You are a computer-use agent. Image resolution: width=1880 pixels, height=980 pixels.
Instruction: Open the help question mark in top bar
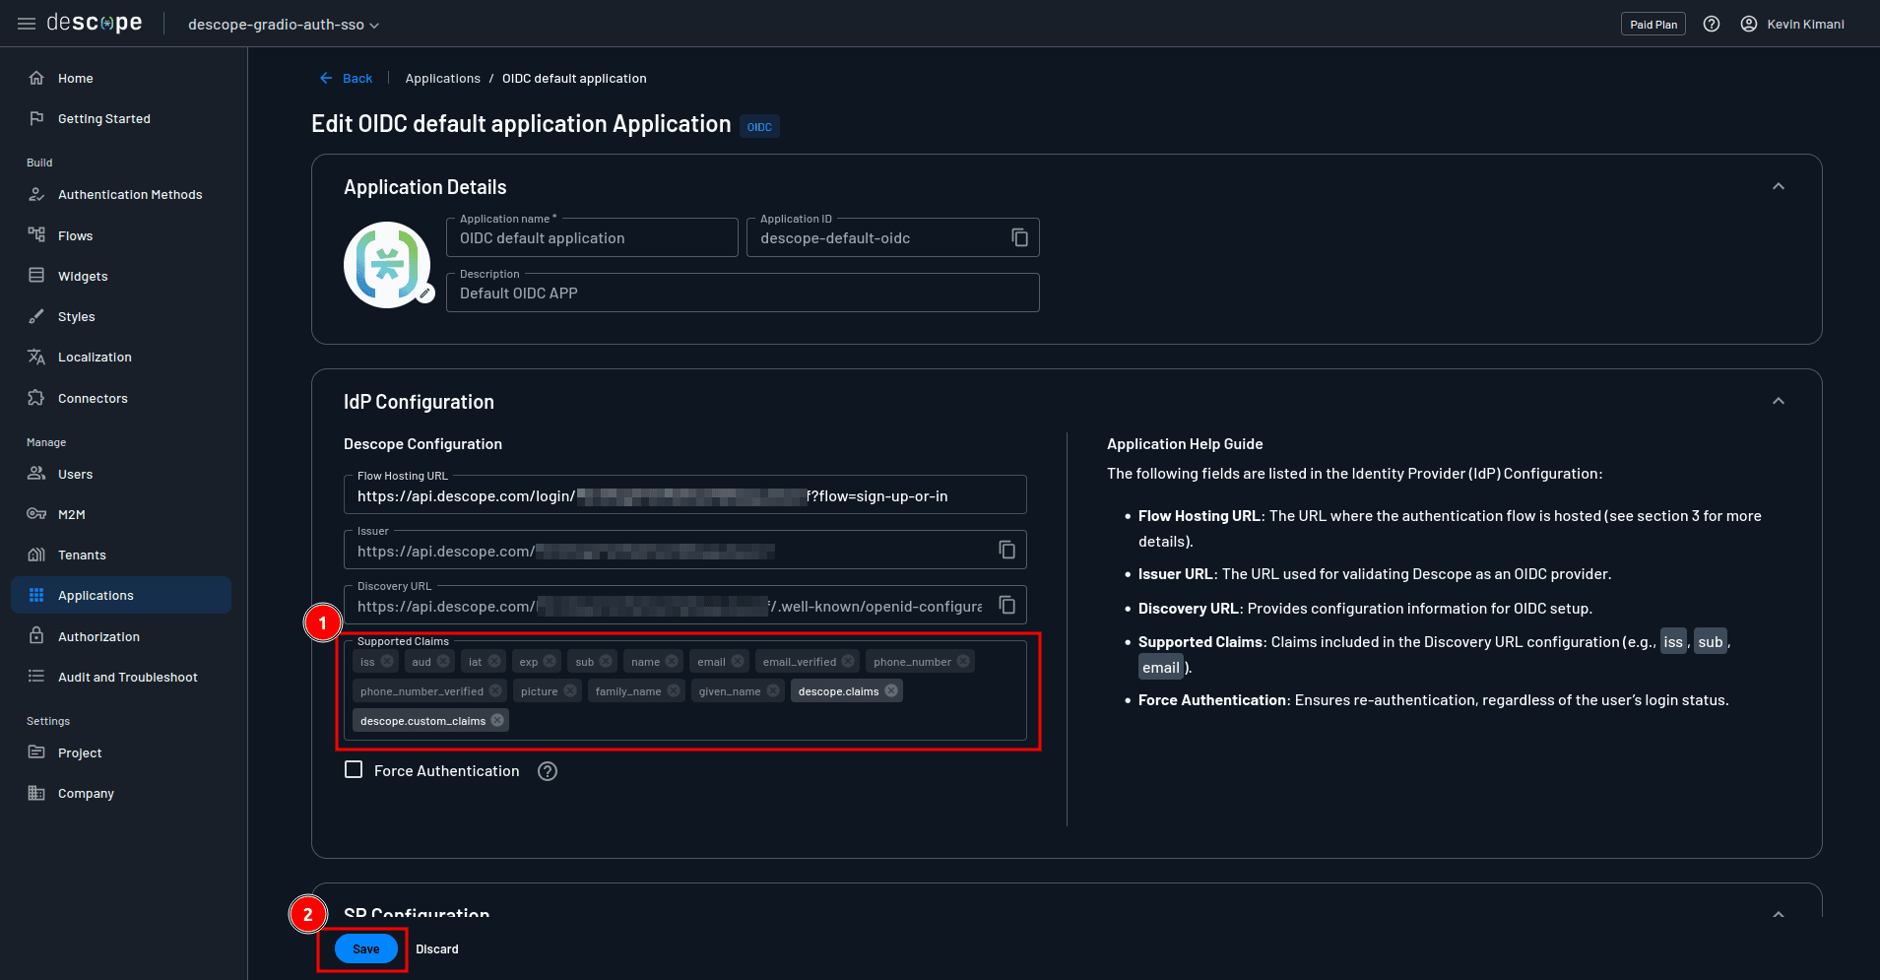click(1712, 24)
